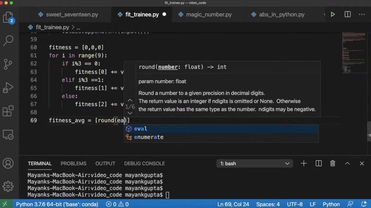Kill the terminal with trash icon

[x=333, y=163]
